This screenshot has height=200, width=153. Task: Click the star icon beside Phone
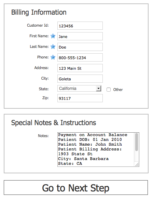[x=53, y=57]
